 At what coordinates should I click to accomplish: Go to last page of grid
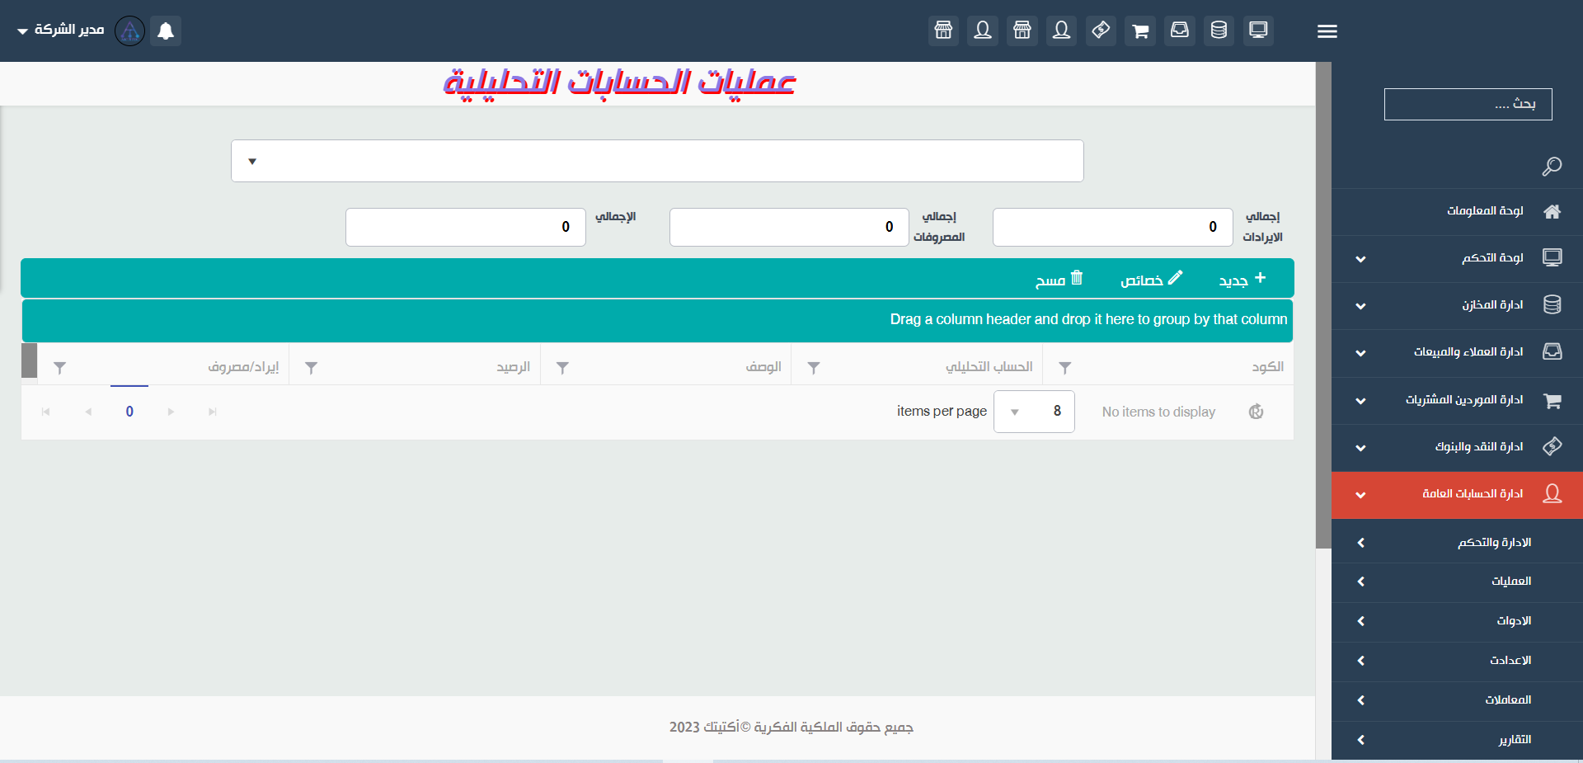click(x=213, y=412)
